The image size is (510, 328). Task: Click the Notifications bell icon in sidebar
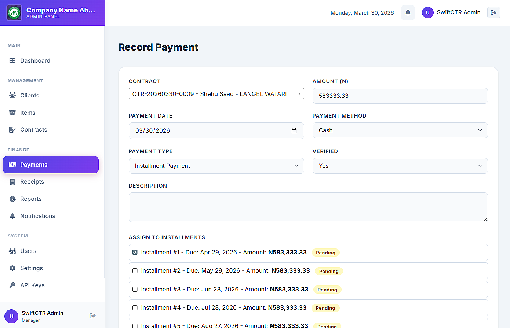12,216
